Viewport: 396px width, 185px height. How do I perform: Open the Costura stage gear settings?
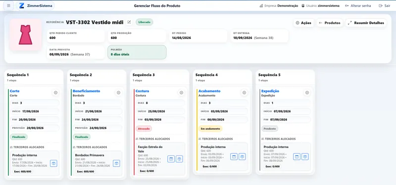[x=181, y=93]
